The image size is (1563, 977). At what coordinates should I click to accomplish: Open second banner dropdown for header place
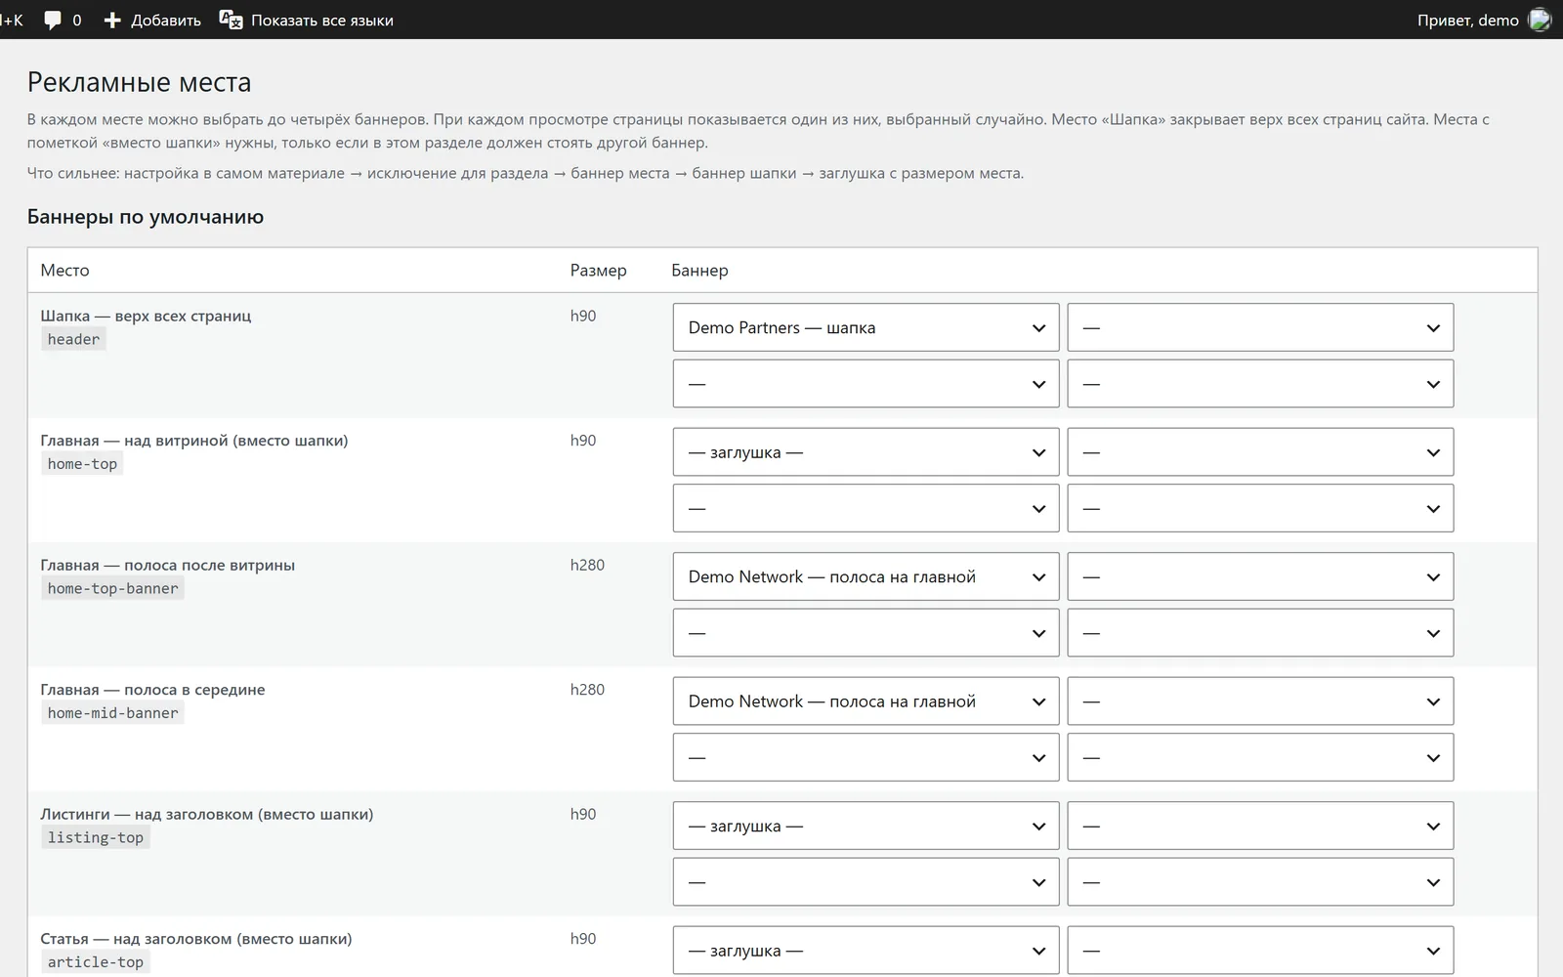(x=1260, y=327)
